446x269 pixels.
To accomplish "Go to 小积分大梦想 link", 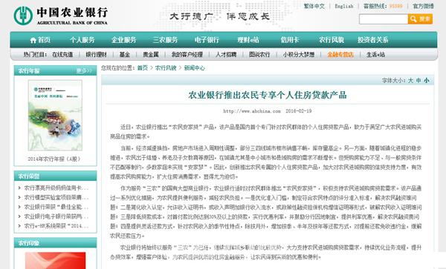I will click(298, 54).
